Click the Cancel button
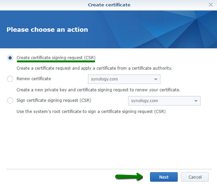The height and width of the screenshot is (184, 217). pos(195,177)
